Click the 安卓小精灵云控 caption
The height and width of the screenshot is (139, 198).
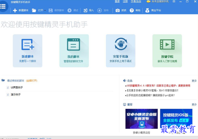(142, 133)
